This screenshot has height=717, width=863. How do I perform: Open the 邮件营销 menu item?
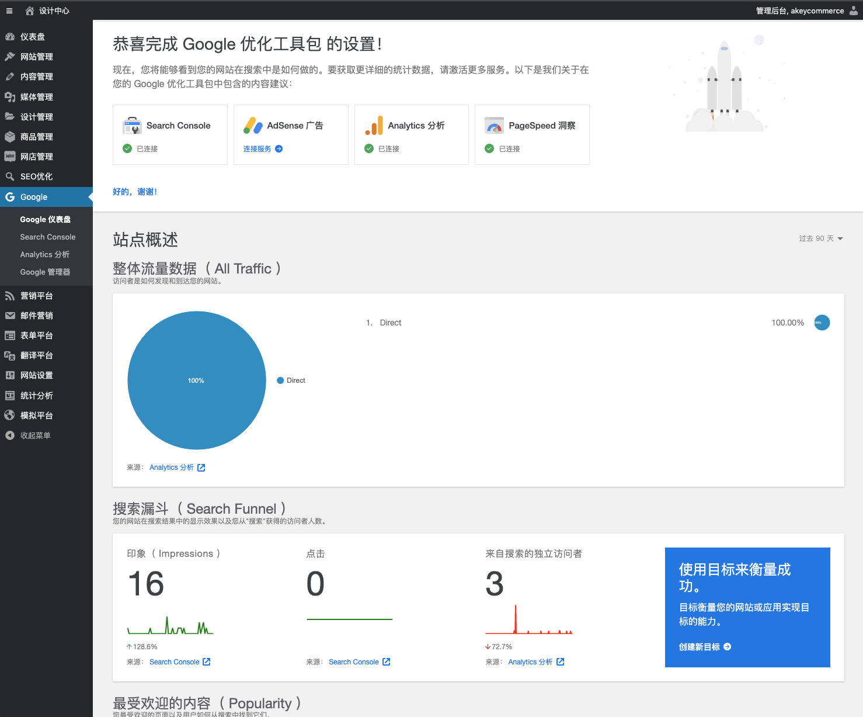click(46, 316)
